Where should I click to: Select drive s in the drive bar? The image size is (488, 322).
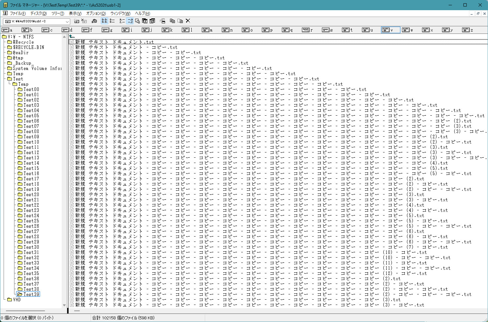[x=328, y=30]
